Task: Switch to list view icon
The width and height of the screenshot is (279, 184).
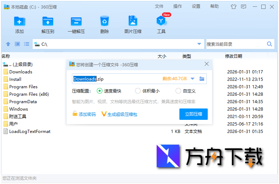Action: (x=27, y=44)
